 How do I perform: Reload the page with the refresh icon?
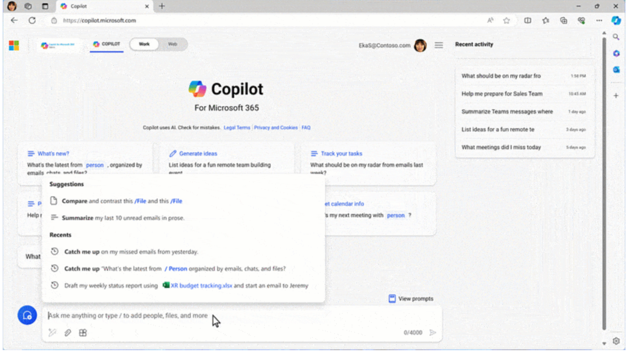(32, 20)
